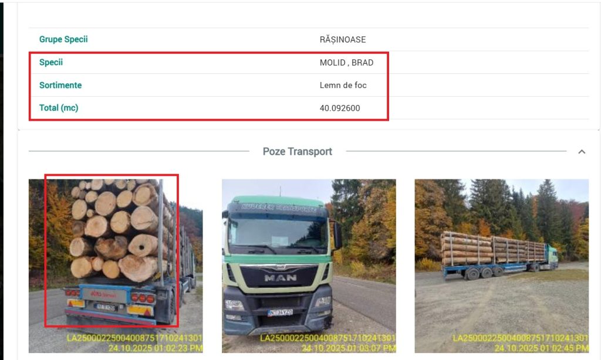Click the 01:03:07 PM timestamp watermark
The width and height of the screenshot is (601, 360).
coord(349,348)
